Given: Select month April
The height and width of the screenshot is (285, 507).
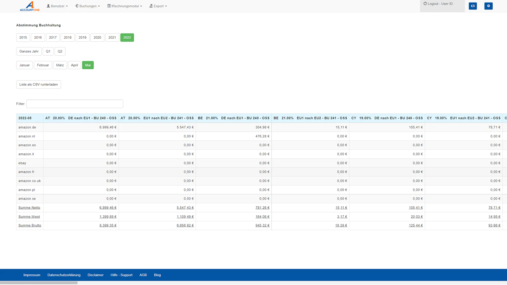Looking at the screenshot, I should pyautogui.click(x=74, y=65).
